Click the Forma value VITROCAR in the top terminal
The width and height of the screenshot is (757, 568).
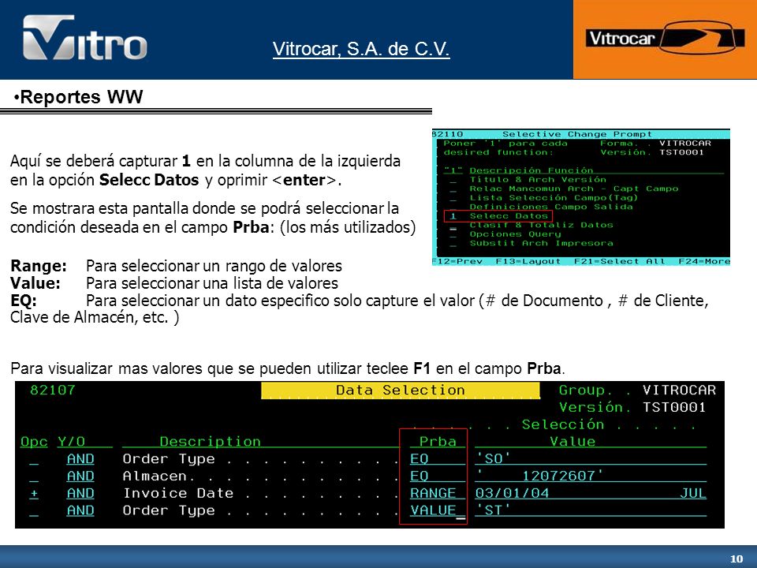pyautogui.click(x=685, y=144)
